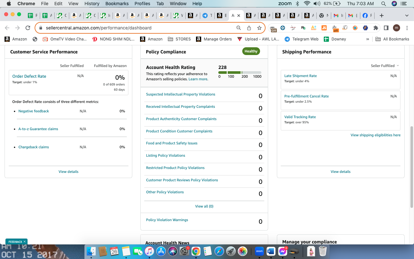Screen dimensions: 414x259
Task: Open Food and Product Safety Issues
Action: point(172,143)
